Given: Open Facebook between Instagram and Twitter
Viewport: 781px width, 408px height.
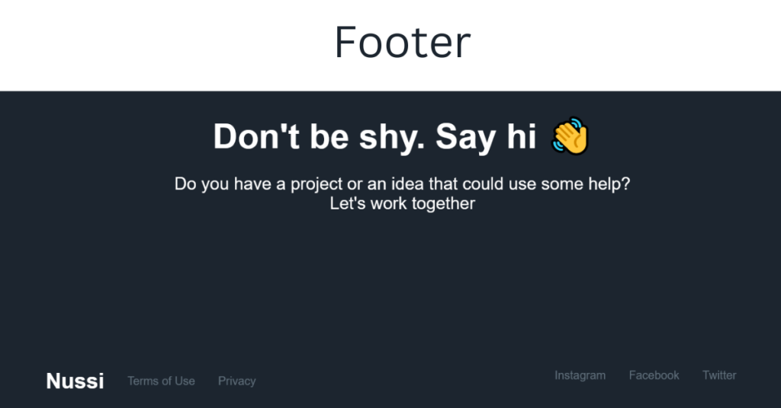Looking at the screenshot, I should tap(654, 375).
